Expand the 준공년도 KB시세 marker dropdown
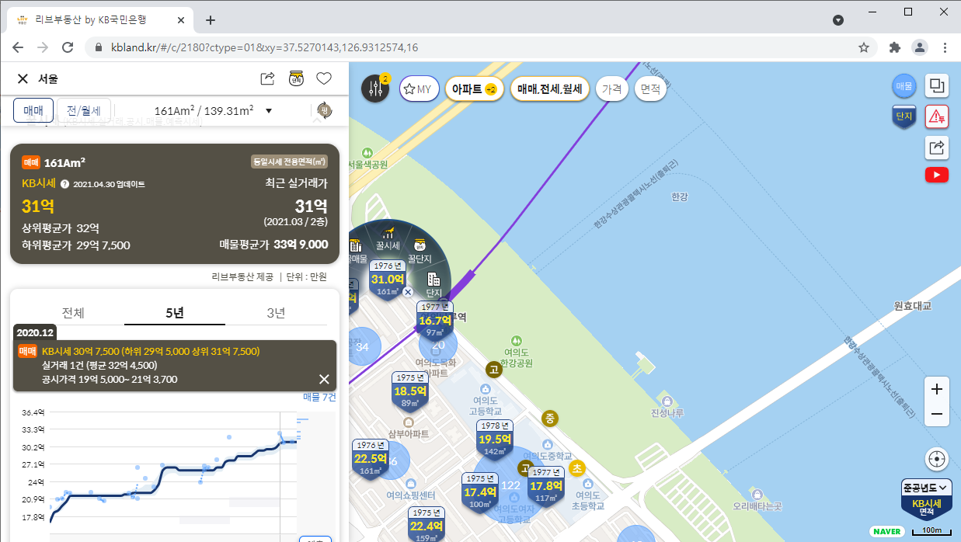Screen dimensions: 961x542 (x=926, y=488)
